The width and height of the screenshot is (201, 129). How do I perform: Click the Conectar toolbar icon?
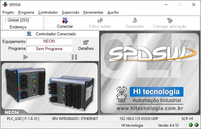(x=65, y=21)
